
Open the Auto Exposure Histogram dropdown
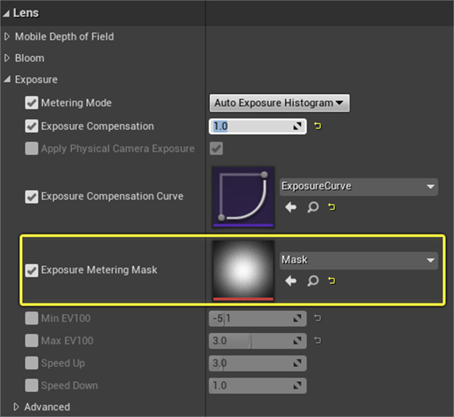[x=279, y=103]
